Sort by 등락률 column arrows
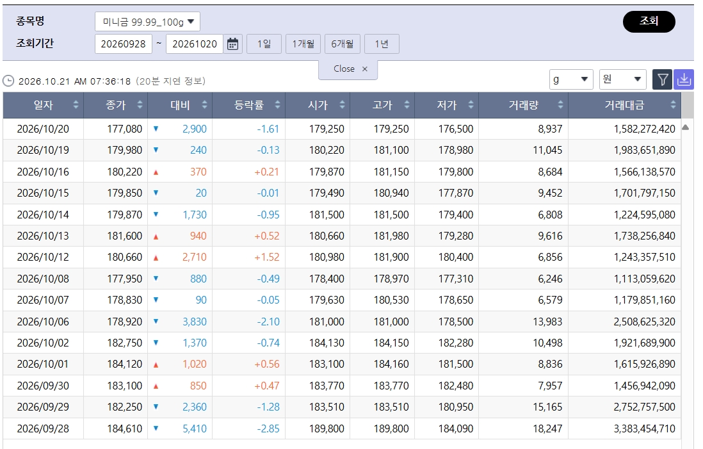Screen dimensions: 703x449 (277, 105)
